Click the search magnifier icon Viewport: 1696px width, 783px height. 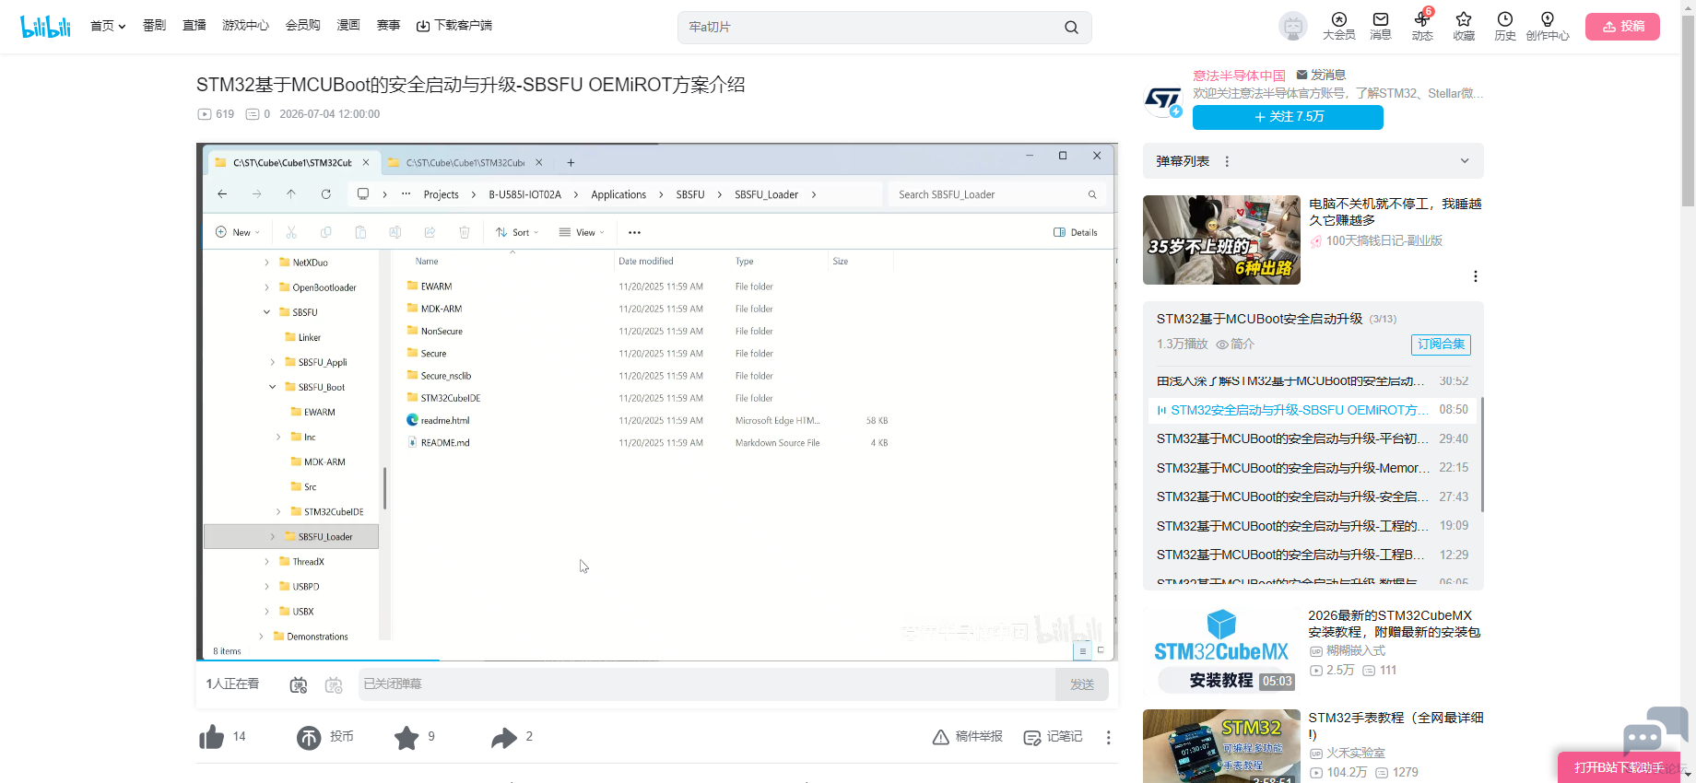1071,28
